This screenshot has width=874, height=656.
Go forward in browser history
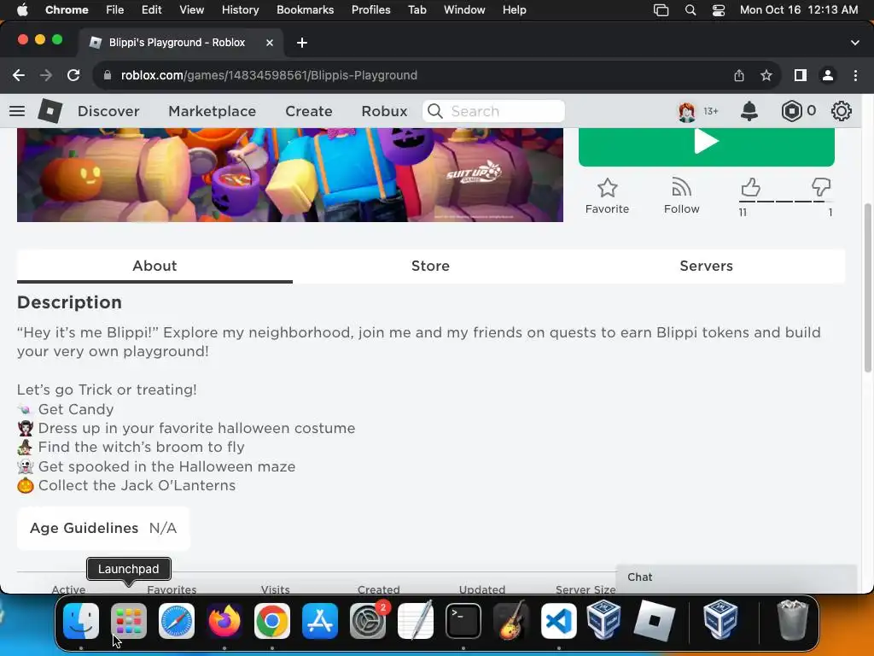pyautogui.click(x=46, y=75)
